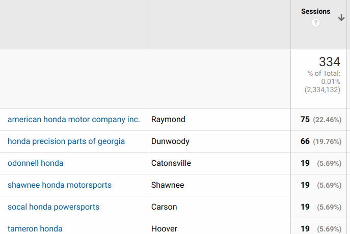The image size is (350, 234).
Task: Select the Sessions column header label
Action: [x=316, y=11]
